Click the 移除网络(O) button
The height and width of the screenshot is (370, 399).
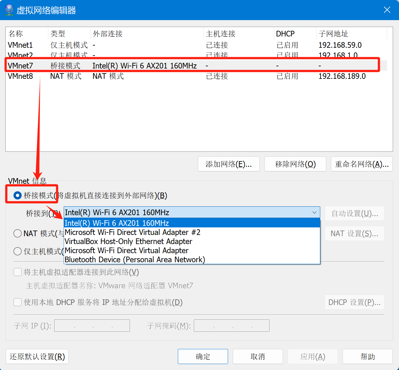295,164
